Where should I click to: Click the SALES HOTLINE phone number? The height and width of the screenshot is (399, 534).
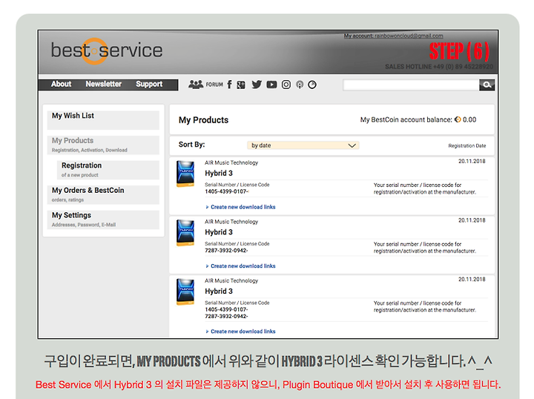click(x=439, y=67)
